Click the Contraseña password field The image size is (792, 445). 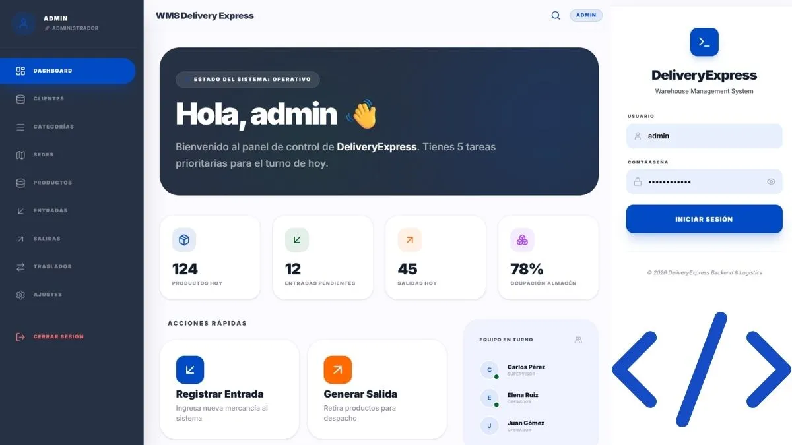[704, 182]
